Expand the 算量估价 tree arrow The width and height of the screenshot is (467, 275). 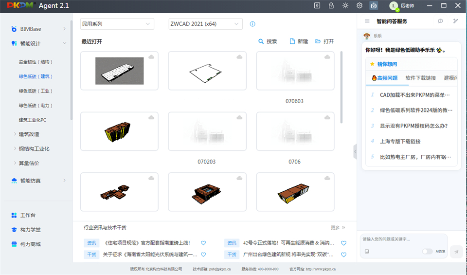(x=15, y=163)
